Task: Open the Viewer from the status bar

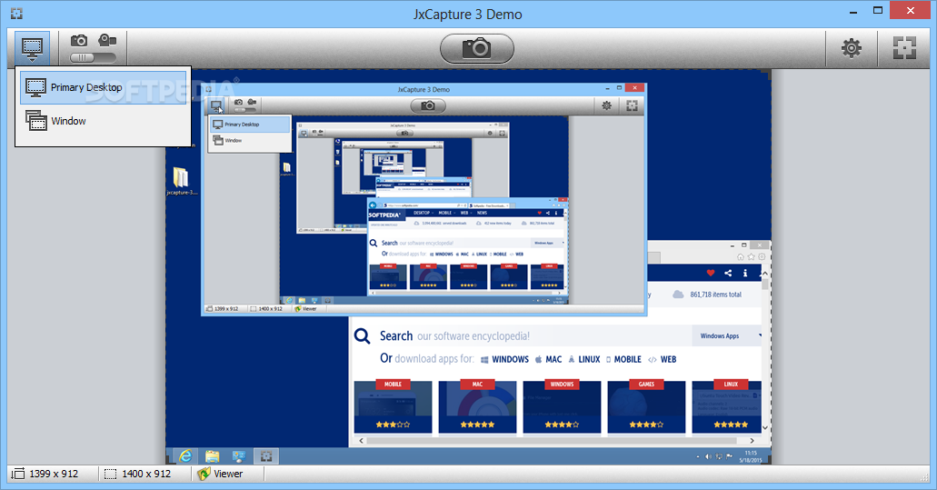Action: pos(221,474)
